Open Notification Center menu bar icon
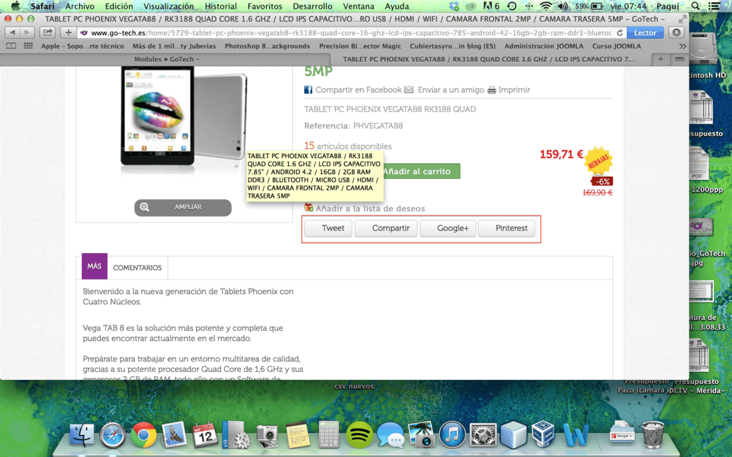The width and height of the screenshot is (732, 457). 714,6
